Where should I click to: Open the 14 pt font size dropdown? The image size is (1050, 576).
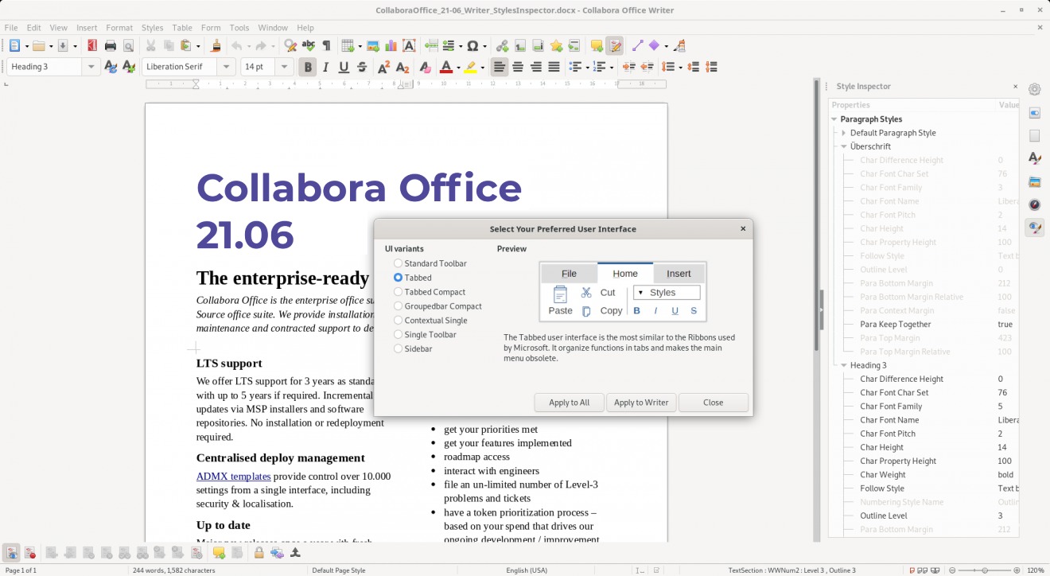(285, 67)
